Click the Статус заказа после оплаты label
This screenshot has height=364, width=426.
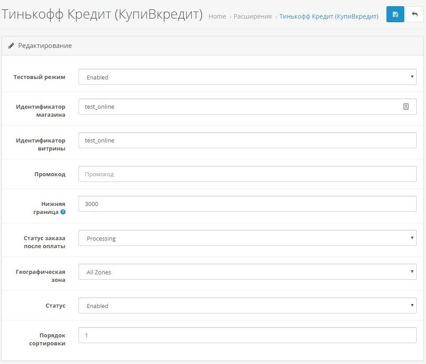point(44,242)
